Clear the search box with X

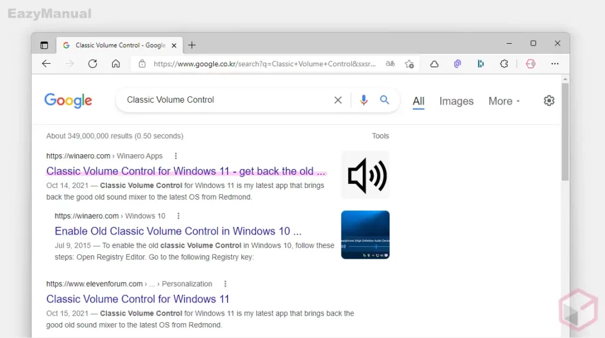coord(338,100)
